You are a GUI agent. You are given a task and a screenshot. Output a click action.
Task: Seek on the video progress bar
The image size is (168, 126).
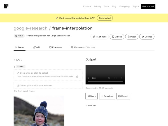pyautogui.click(x=105, y=82)
